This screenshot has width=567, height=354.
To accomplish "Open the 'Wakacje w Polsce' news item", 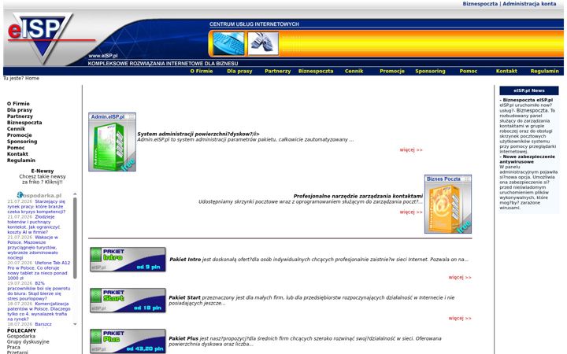I will click(32, 248).
